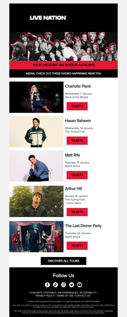Viewport: 127px width, 317px height.
Task: Click the Discover All Tours button
Action: [63, 261]
